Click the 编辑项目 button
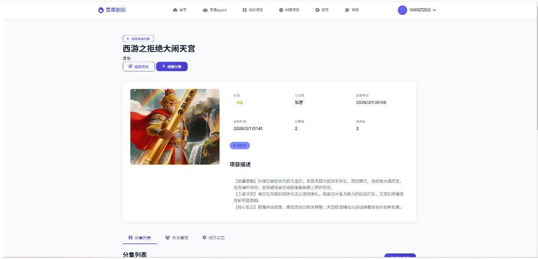Screen dimensions: 538x259 point(139,66)
